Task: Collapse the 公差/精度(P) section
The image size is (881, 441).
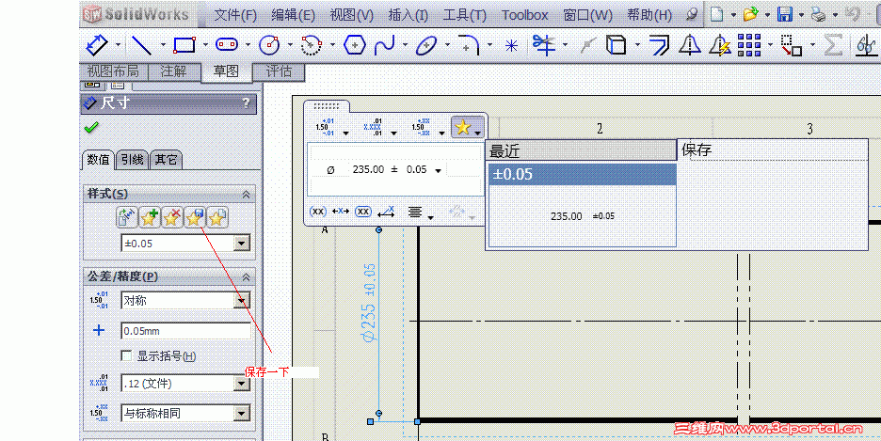Action: (246, 276)
